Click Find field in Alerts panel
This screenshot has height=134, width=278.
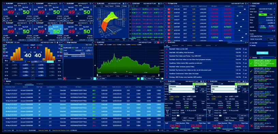tap(266, 58)
